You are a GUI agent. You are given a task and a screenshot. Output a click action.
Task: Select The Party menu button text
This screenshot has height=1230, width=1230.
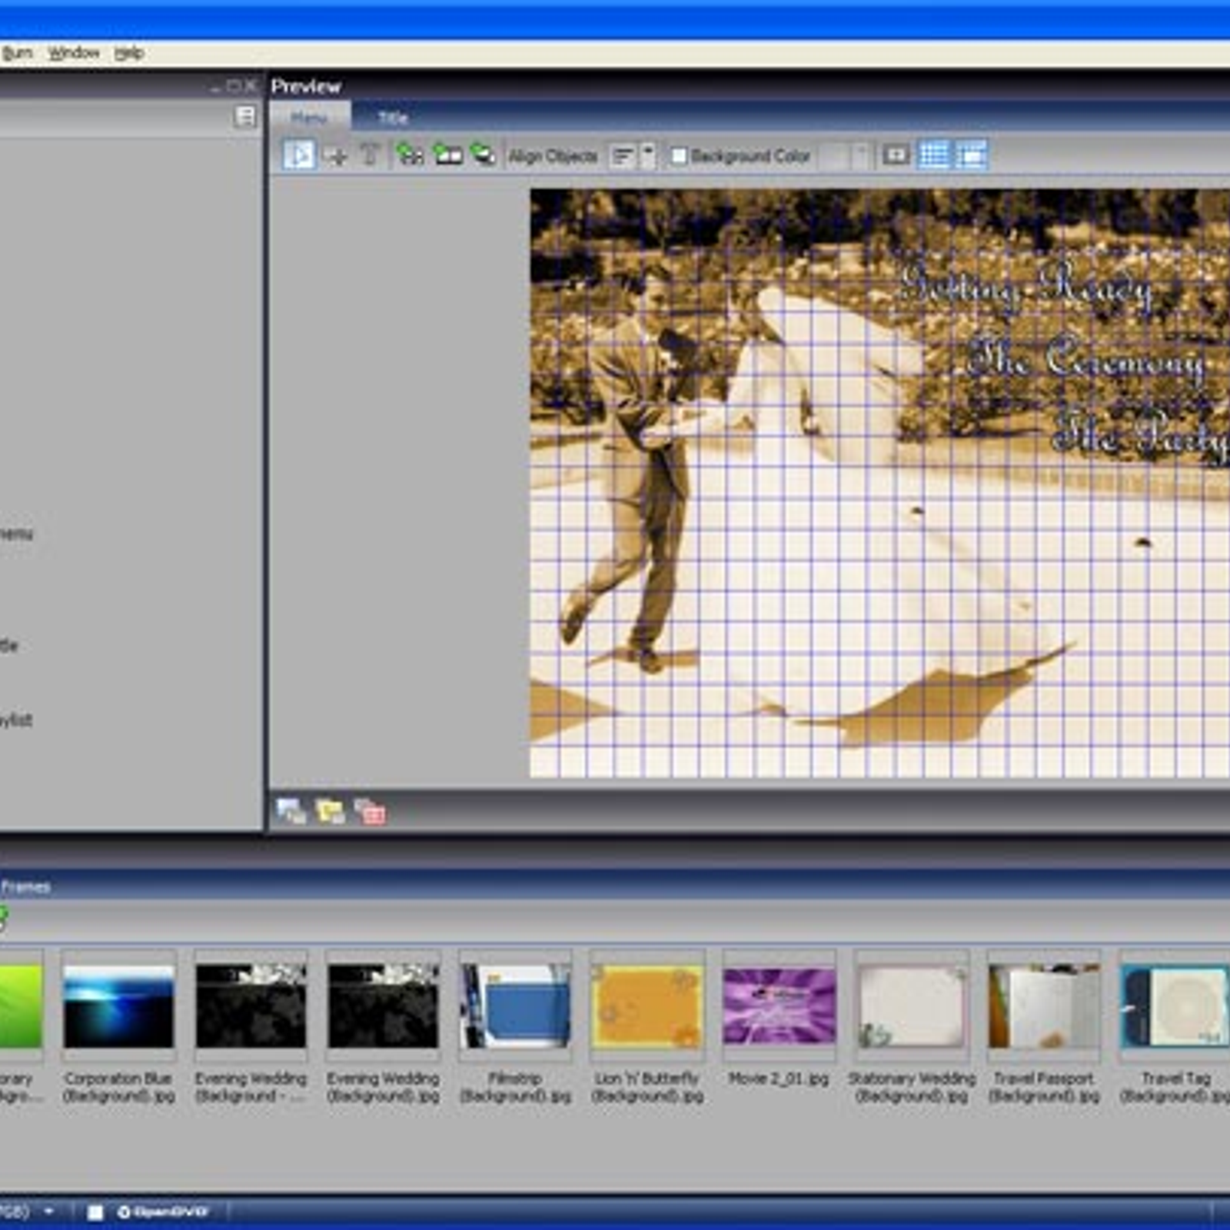click(x=1142, y=435)
